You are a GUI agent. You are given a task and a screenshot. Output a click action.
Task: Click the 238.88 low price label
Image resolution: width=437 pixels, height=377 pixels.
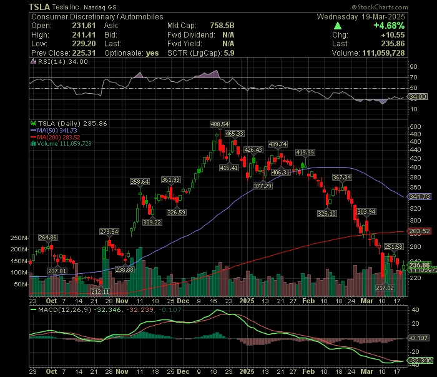pos(125,270)
